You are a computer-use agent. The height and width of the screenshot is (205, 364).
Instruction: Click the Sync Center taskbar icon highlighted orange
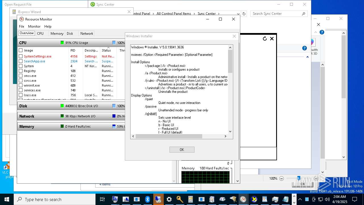tap(158, 199)
